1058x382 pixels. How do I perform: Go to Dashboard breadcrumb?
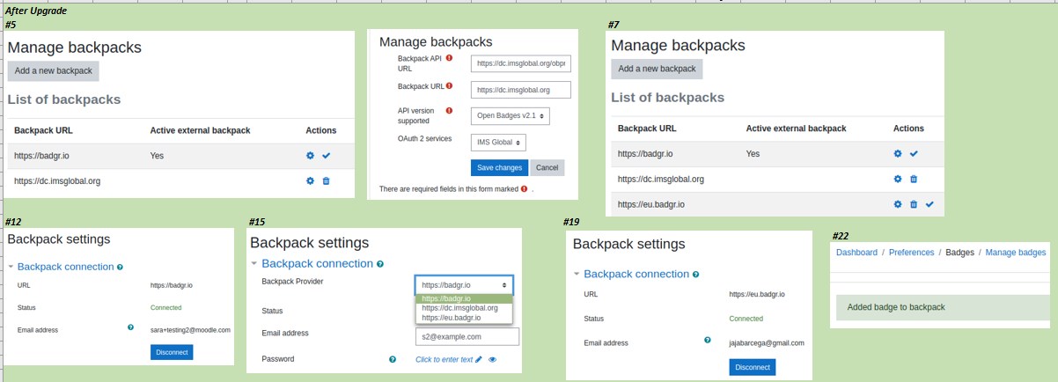point(856,253)
